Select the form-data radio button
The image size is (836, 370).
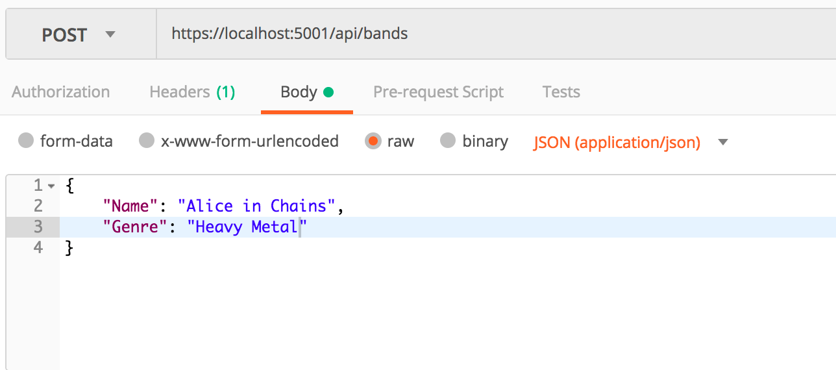(26, 141)
